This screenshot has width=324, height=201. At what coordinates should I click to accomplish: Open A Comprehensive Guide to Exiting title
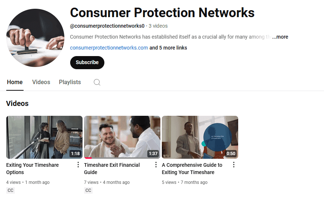tap(192, 169)
